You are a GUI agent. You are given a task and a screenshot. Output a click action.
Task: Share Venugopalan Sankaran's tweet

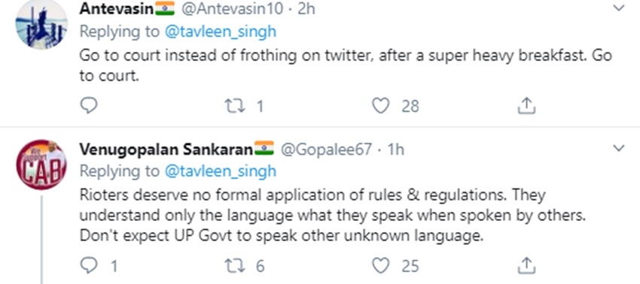pos(526,266)
